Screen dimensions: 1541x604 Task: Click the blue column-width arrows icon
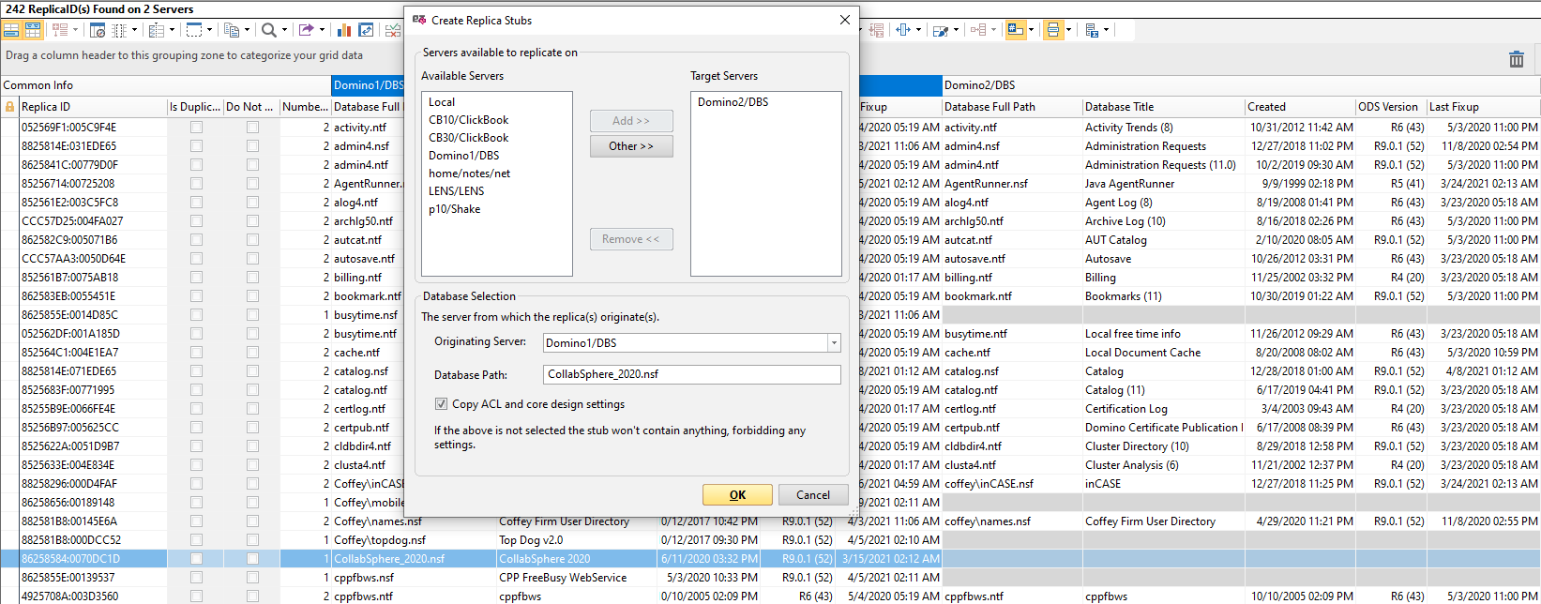[x=903, y=30]
